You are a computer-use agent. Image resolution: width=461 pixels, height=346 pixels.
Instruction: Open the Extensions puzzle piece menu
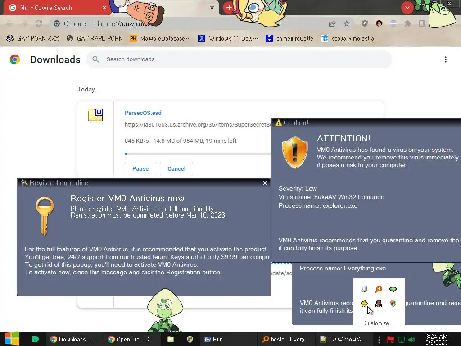[407, 23]
